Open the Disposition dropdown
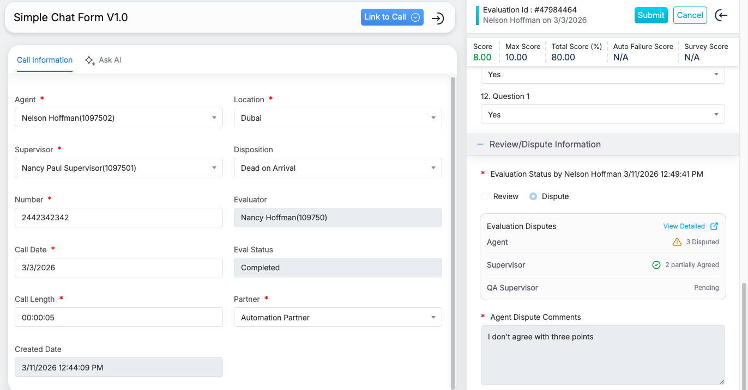This screenshot has height=390, width=748. tap(337, 168)
